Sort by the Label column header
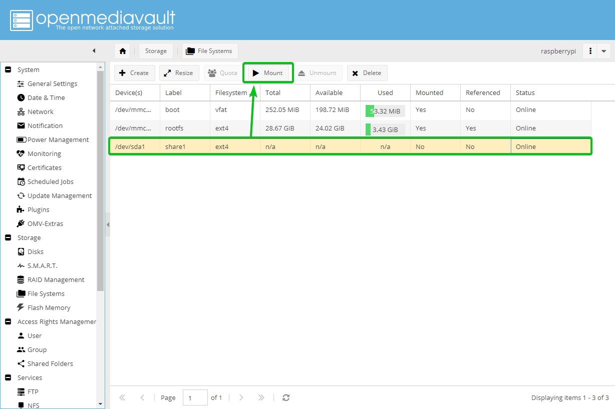 (x=185, y=93)
